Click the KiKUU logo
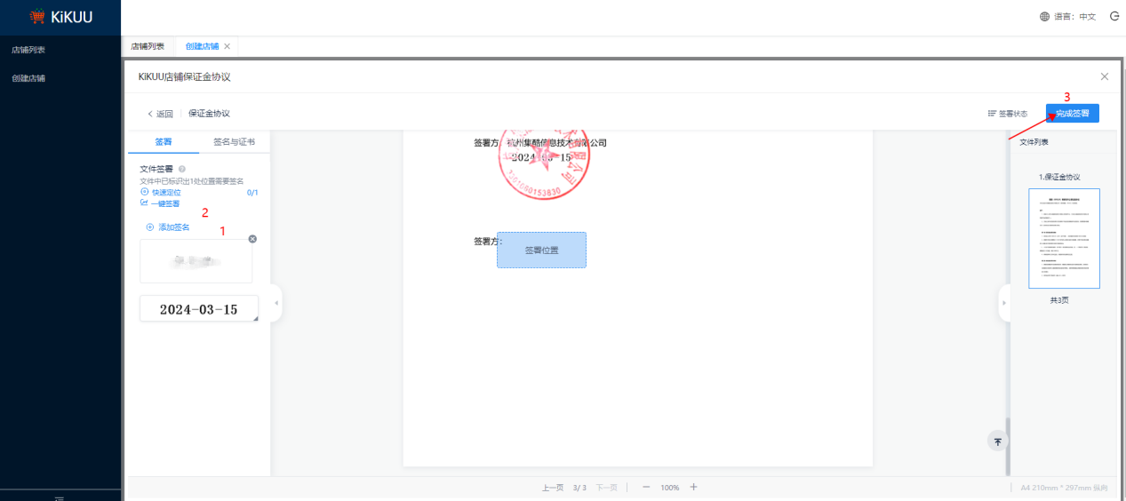Viewport: 1126px width, 501px height. pyautogui.click(x=60, y=17)
